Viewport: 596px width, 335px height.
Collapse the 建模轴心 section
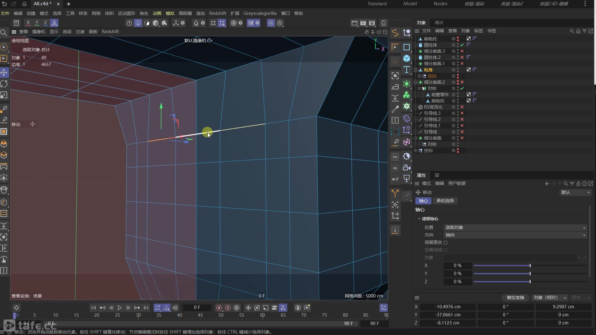click(419, 219)
